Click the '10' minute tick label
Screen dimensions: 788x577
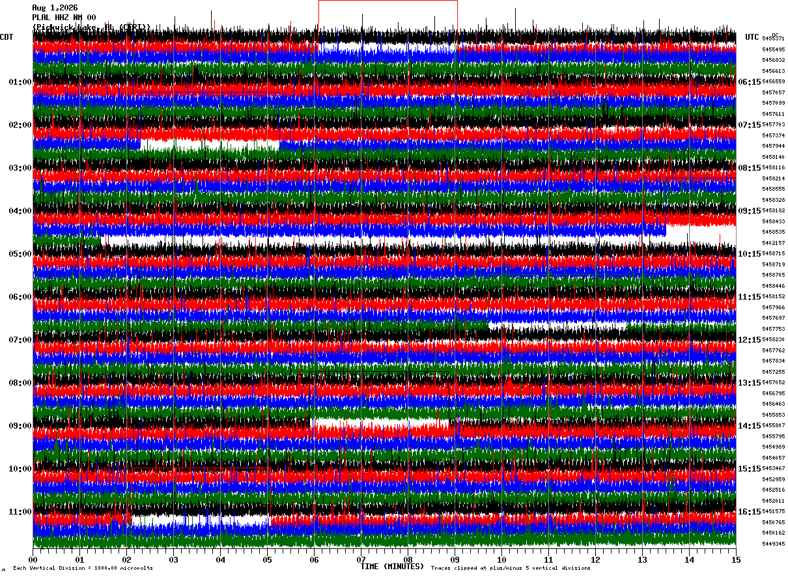(501, 559)
